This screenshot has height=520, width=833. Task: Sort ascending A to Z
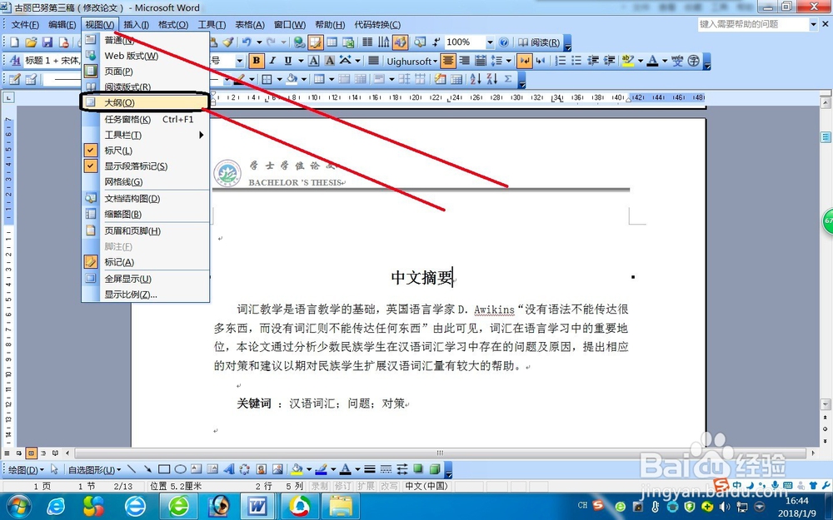pos(476,80)
